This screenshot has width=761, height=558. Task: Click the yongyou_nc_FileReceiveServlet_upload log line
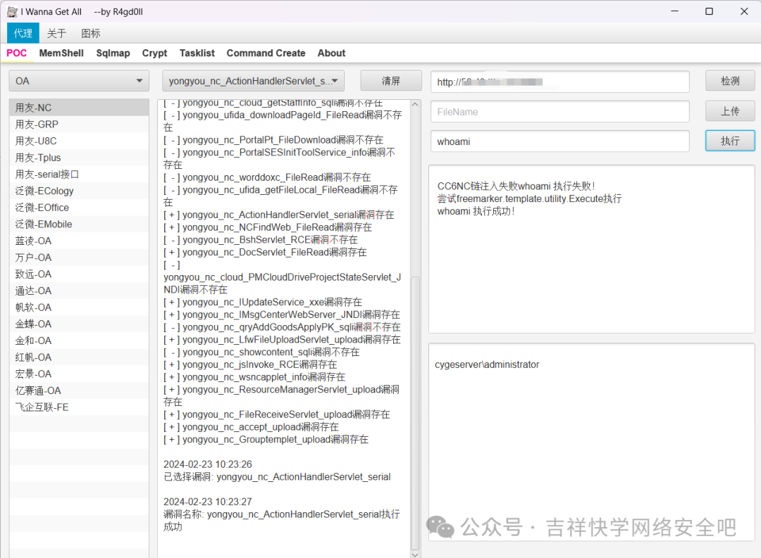click(277, 414)
